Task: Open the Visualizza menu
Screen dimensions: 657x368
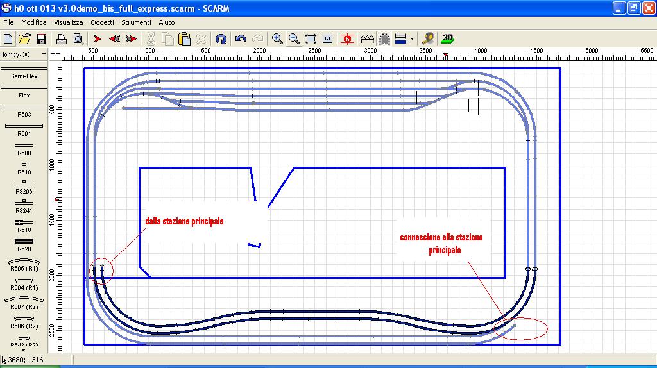Action: [69, 22]
